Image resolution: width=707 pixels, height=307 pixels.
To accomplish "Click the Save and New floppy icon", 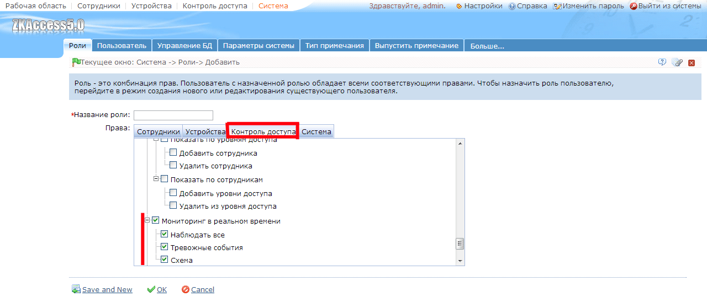I will [76, 289].
